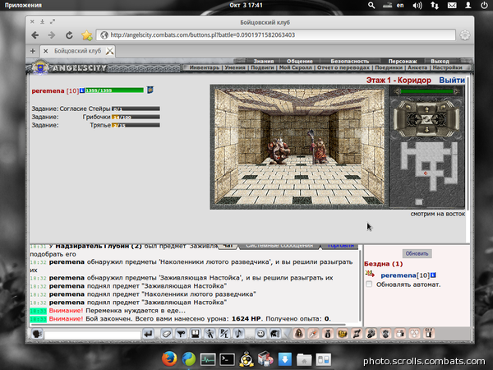
Task: Toggle the music note sound icon
Action: [238, 334]
